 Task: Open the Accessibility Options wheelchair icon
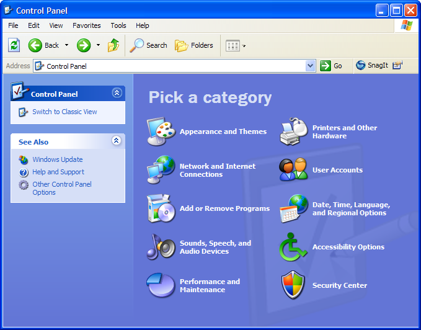293,247
